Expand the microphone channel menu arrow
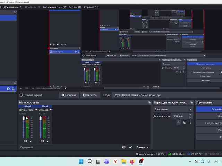The width and height of the screenshot is (222, 166). 51,110
